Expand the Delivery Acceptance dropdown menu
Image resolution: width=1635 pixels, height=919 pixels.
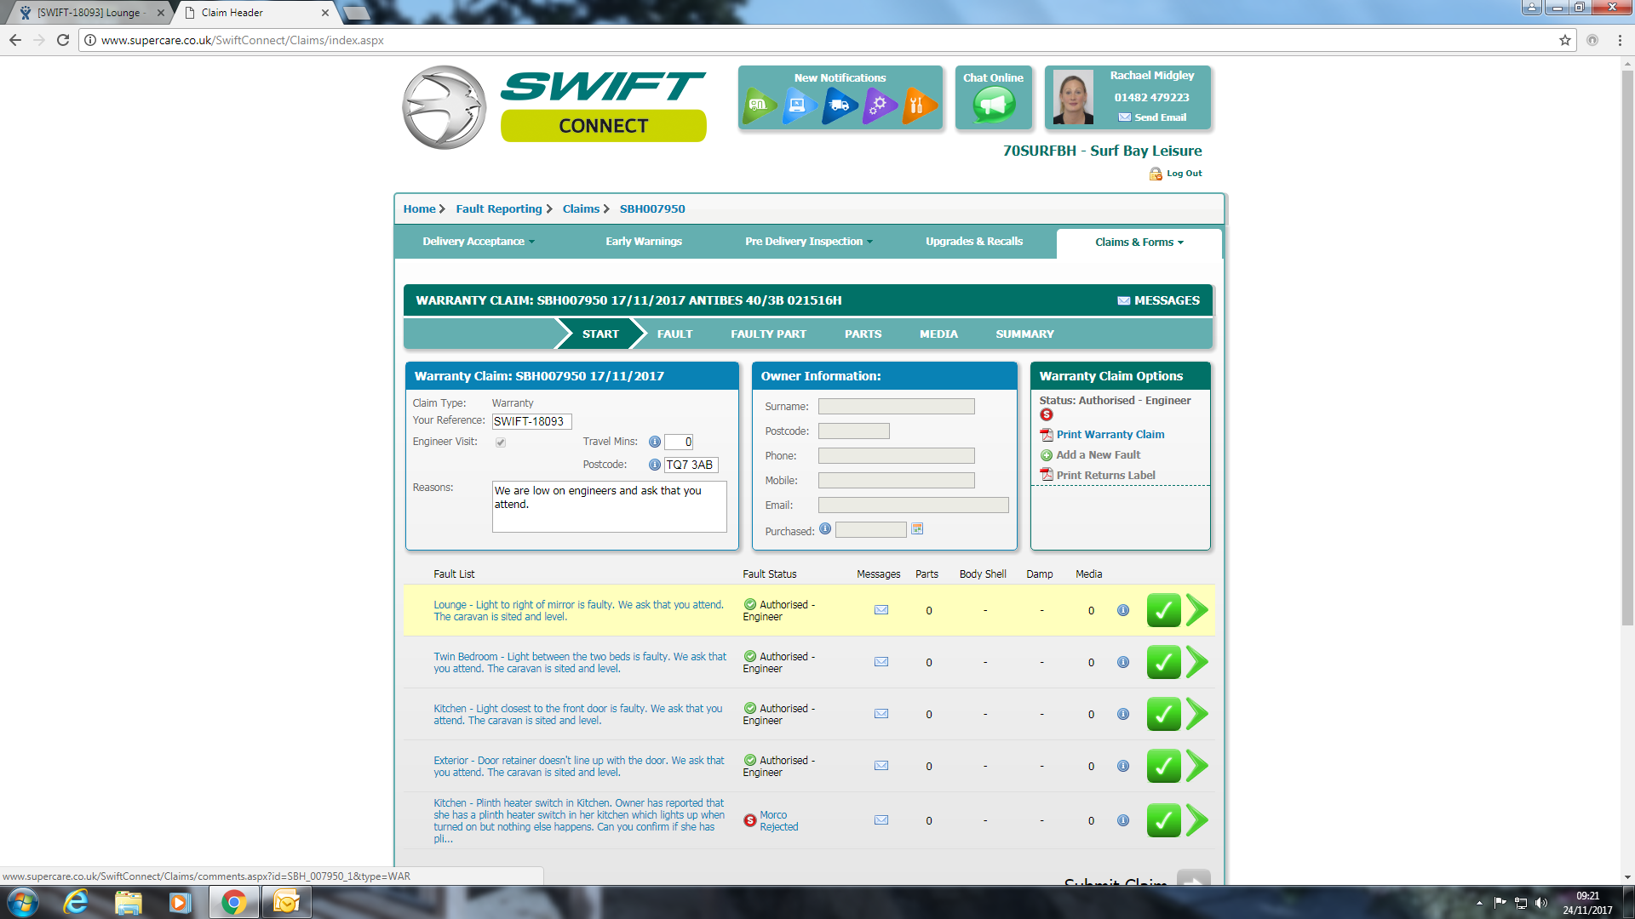pos(479,242)
